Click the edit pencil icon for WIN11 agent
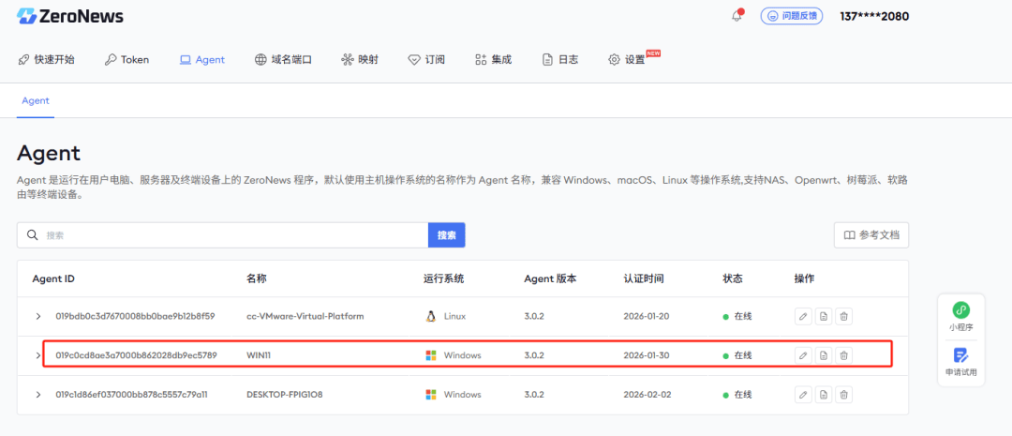The height and width of the screenshot is (436, 1012). pyautogui.click(x=803, y=355)
